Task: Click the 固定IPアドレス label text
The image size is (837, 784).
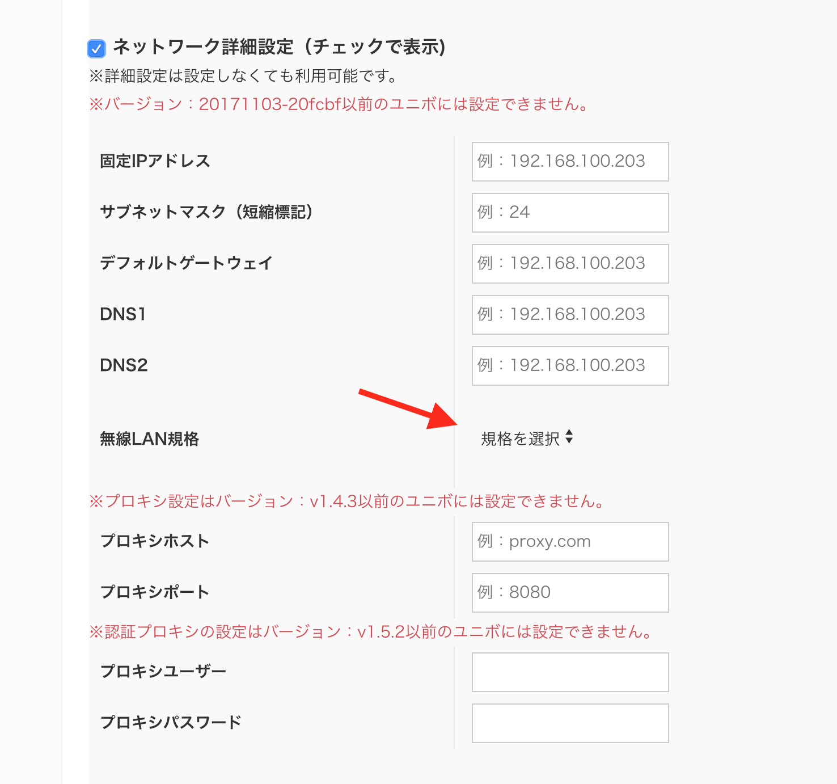Action: pos(155,161)
